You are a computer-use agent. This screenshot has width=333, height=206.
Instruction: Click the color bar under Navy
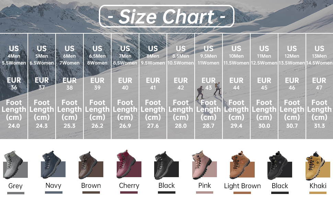(54, 193)
